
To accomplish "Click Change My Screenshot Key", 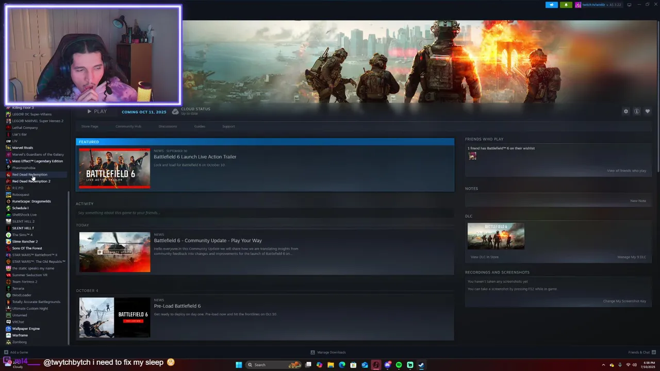I will 624,301.
